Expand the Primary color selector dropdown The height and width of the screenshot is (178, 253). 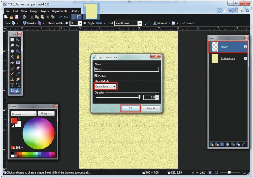click(x=24, y=114)
